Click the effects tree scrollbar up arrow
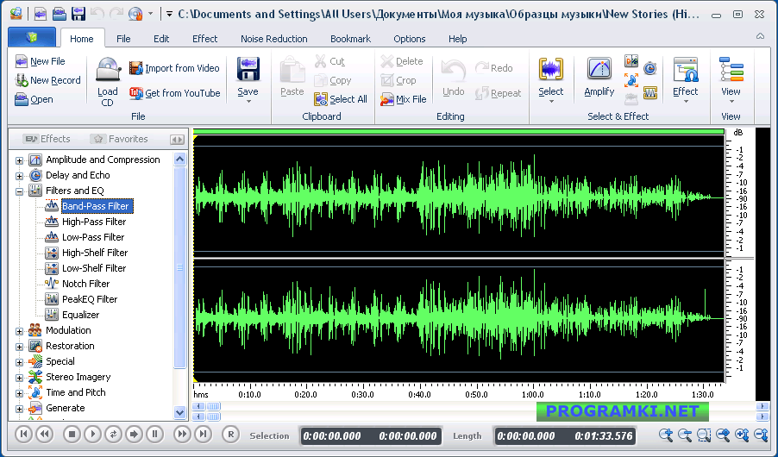Viewport: 778px width, 457px height. tap(180, 159)
